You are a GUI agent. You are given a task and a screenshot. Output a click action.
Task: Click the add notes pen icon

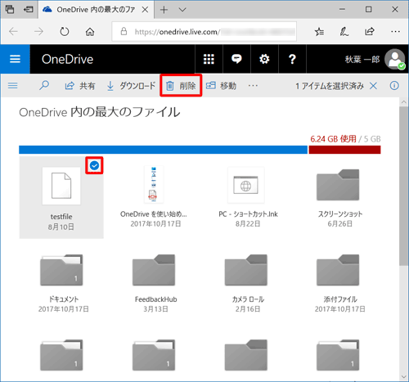click(x=344, y=32)
